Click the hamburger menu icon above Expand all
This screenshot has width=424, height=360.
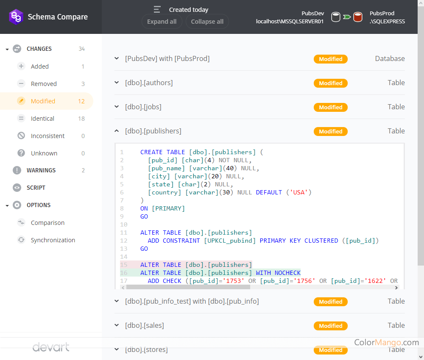[157, 9]
